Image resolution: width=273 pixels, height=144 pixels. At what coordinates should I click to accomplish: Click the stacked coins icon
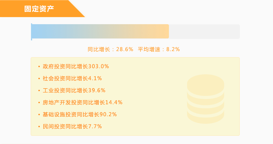point(205,99)
